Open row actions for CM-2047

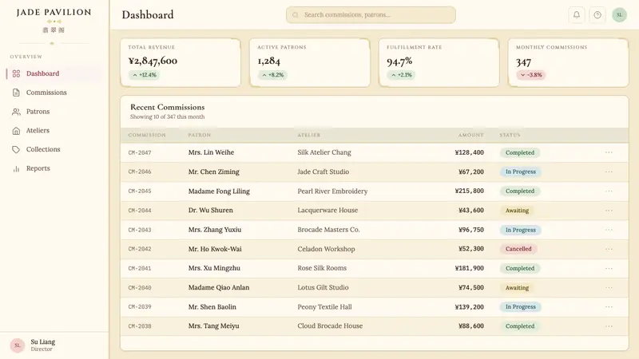click(x=609, y=152)
